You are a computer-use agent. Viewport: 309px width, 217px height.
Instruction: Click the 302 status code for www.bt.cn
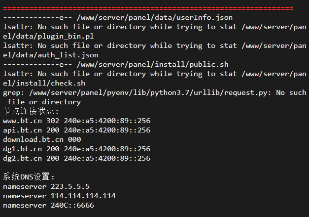pos(53,121)
